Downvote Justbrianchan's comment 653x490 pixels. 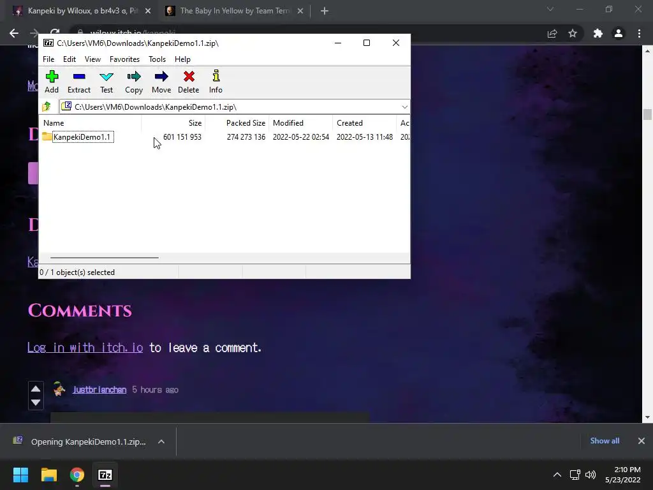coord(36,403)
